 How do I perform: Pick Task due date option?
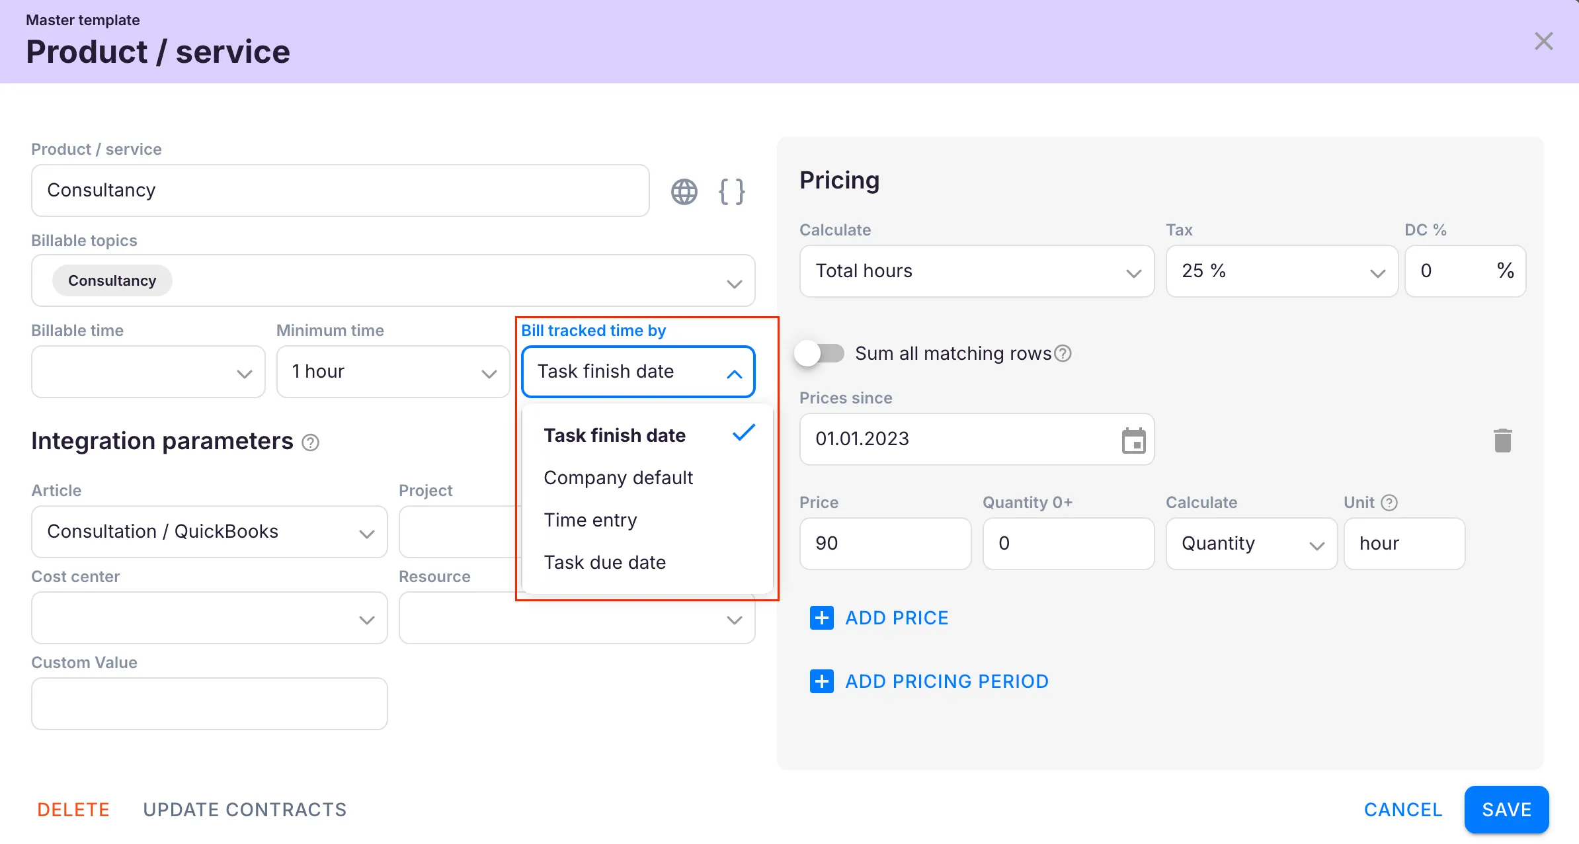click(604, 562)
